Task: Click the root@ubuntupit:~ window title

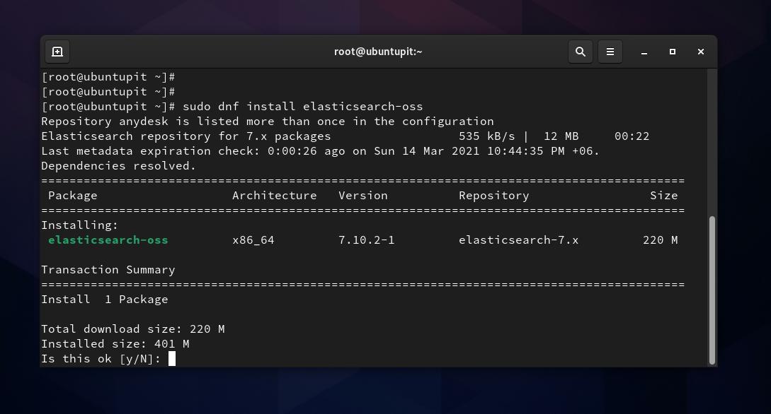Action: [378, 51]
